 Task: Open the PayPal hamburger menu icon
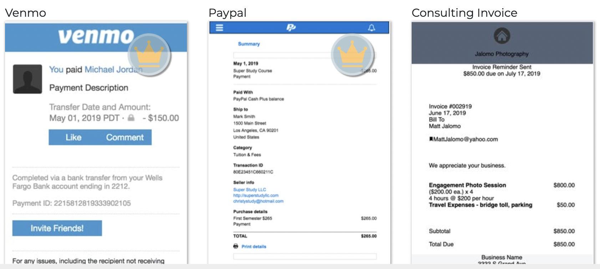pos(219,27)
